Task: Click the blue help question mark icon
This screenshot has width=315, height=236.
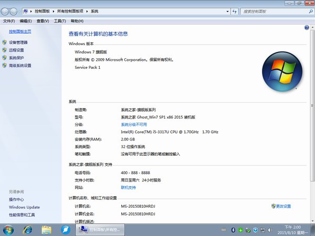Action: tap(307, 27)
